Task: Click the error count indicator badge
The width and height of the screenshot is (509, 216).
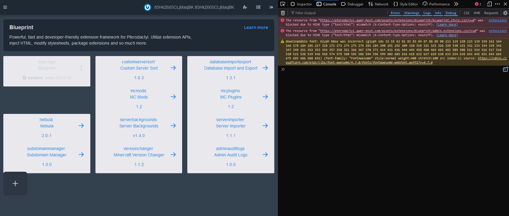Action: (x=478, y=4)
